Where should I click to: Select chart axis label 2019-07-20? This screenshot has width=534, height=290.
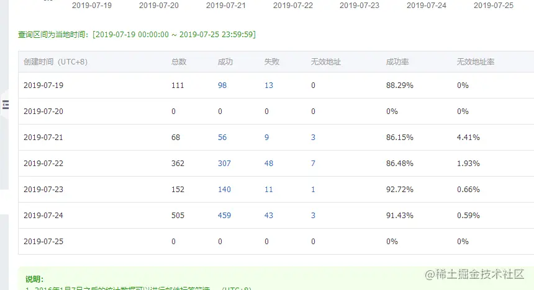tap(159, 6)
